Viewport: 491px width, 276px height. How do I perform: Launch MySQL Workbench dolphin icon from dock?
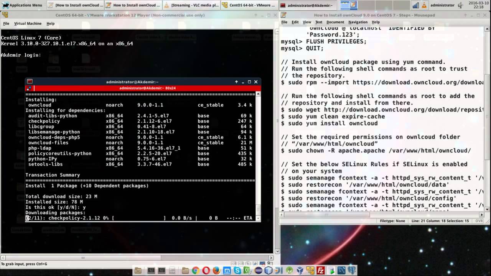click(341, 270)
